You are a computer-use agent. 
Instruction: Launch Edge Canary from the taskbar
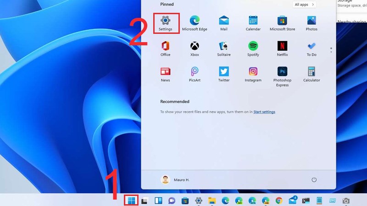266,201
